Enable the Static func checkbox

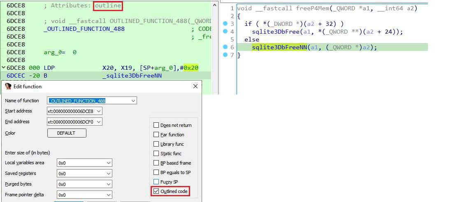pyautogui.click(x=156, y=154)
